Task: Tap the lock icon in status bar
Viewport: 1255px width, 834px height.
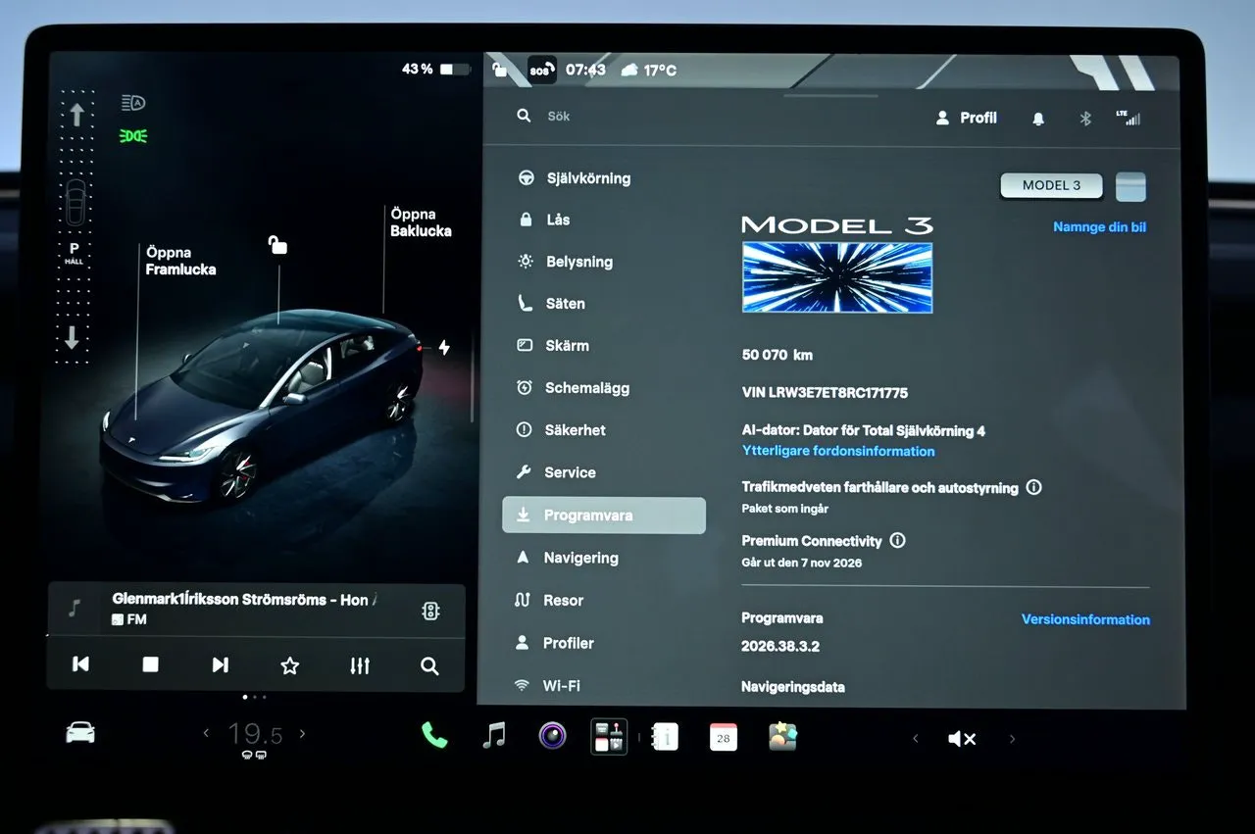Action: tap(500, 70)
